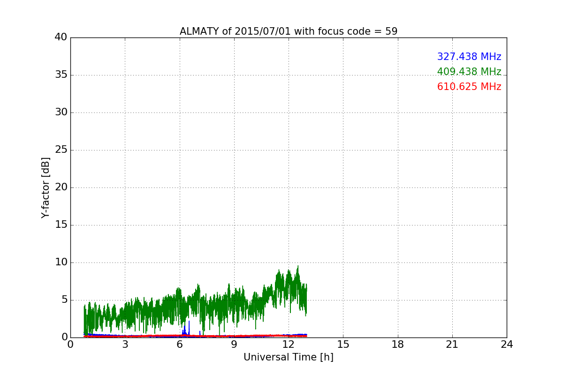
Task: Click the x-axis tick value 9
Action: coord(234,345)
